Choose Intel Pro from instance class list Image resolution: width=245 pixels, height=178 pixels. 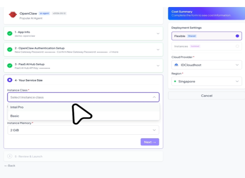point(84,107)
